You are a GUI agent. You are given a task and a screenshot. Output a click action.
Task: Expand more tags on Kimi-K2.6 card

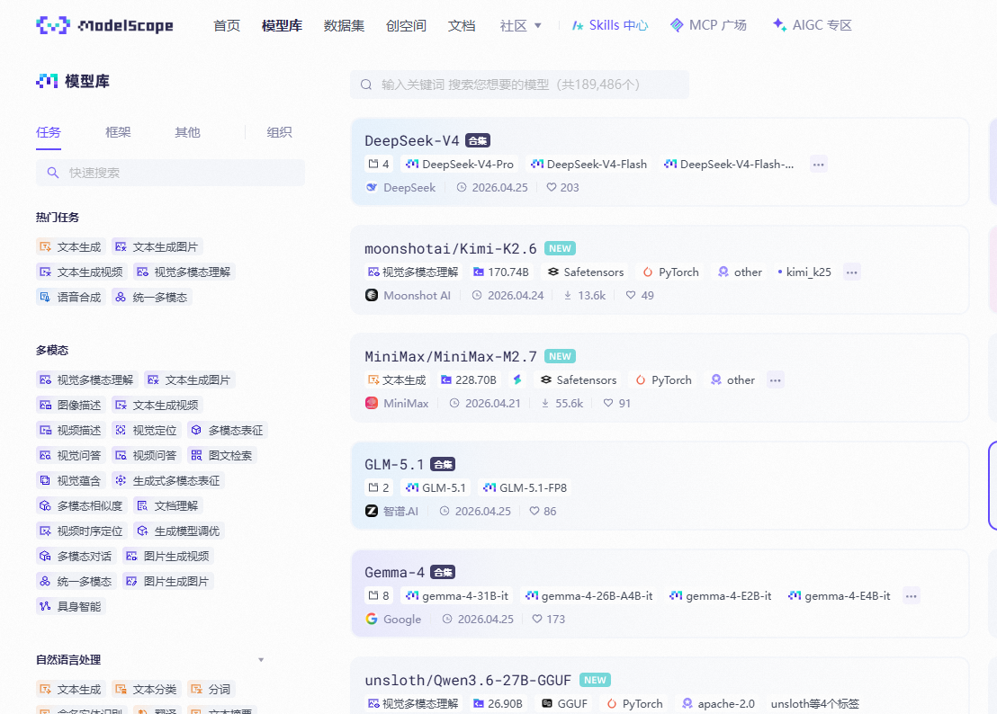point(851,272)
